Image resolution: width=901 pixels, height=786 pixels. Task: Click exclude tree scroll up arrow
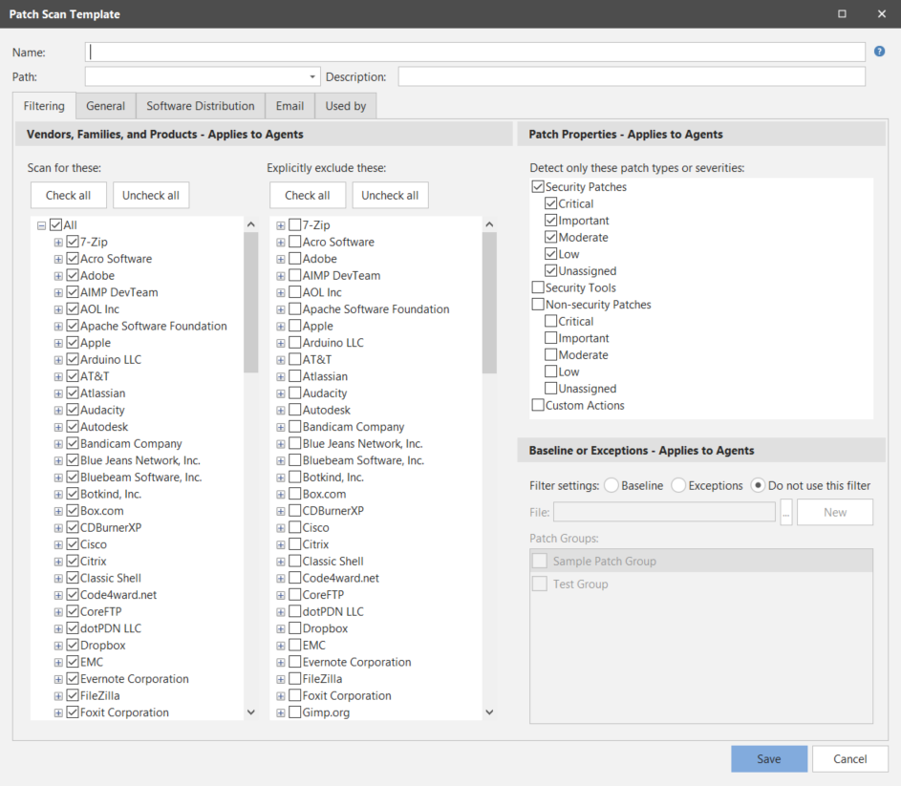coord(489,224)
